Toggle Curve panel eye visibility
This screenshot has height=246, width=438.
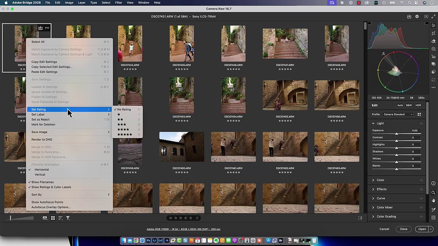(421, 198)
